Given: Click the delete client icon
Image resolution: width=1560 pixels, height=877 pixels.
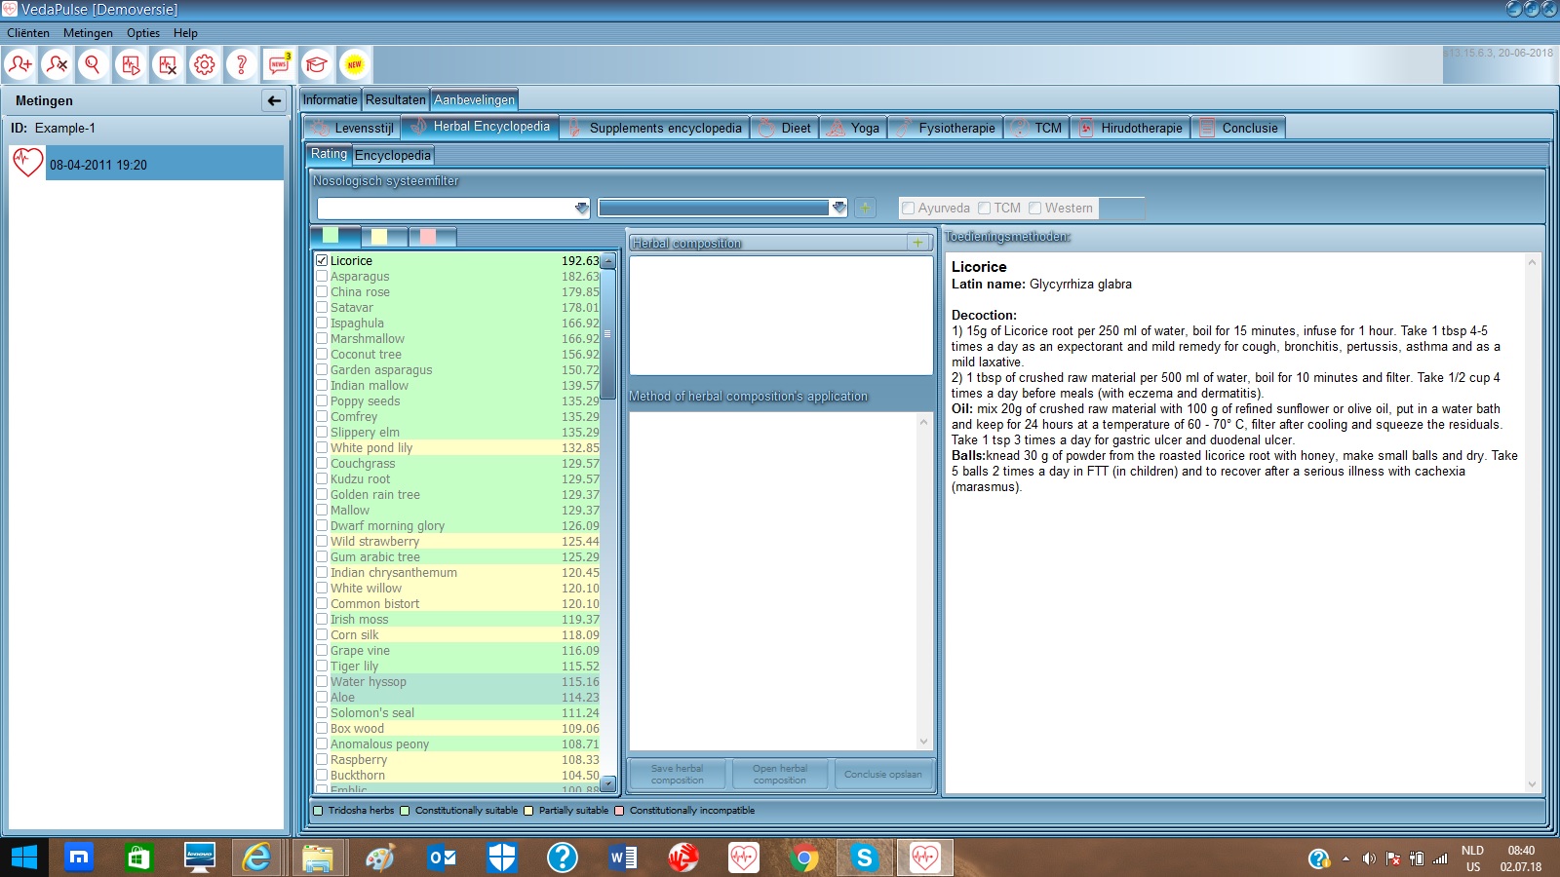Looking at the screenshot, I should pos(57,65).
